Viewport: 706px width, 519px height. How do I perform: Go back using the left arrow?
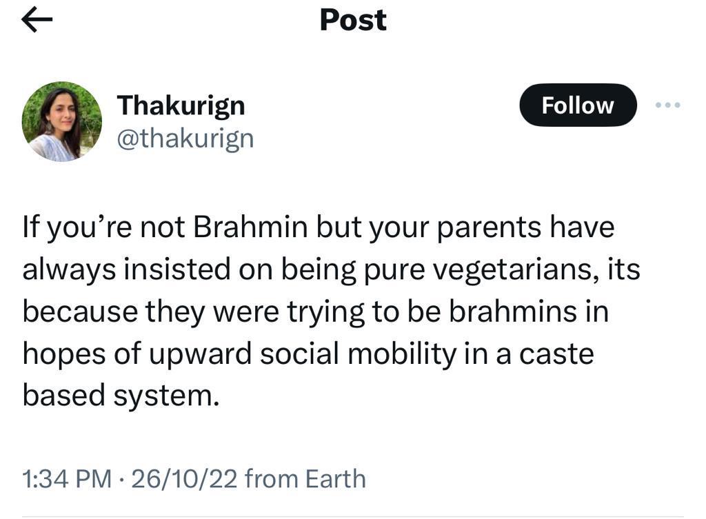pyautogui.click(x=37, y=21)
